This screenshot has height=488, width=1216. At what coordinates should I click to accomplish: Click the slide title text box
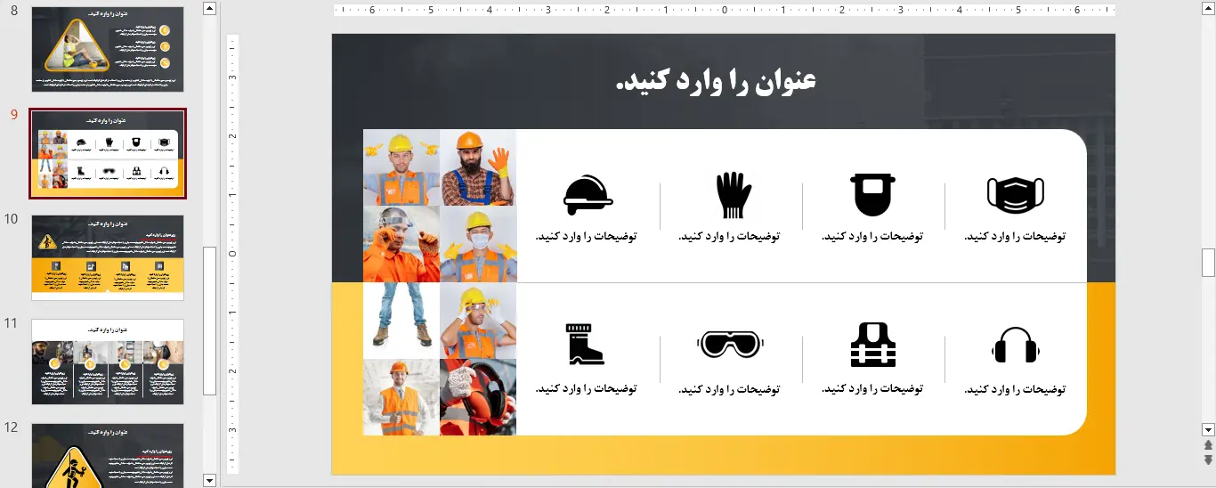(x=716, y=81)
